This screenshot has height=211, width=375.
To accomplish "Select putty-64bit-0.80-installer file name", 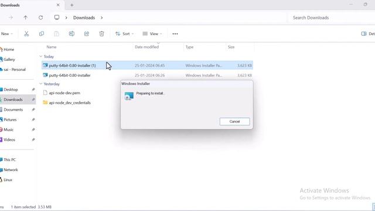I will 70,75.
